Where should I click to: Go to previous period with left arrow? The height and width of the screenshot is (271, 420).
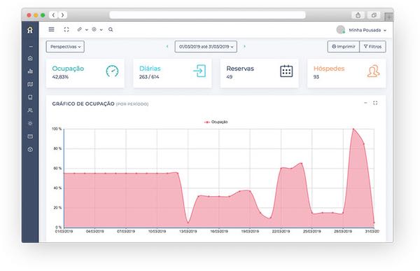pyautogui.click(x=167, y=46)
